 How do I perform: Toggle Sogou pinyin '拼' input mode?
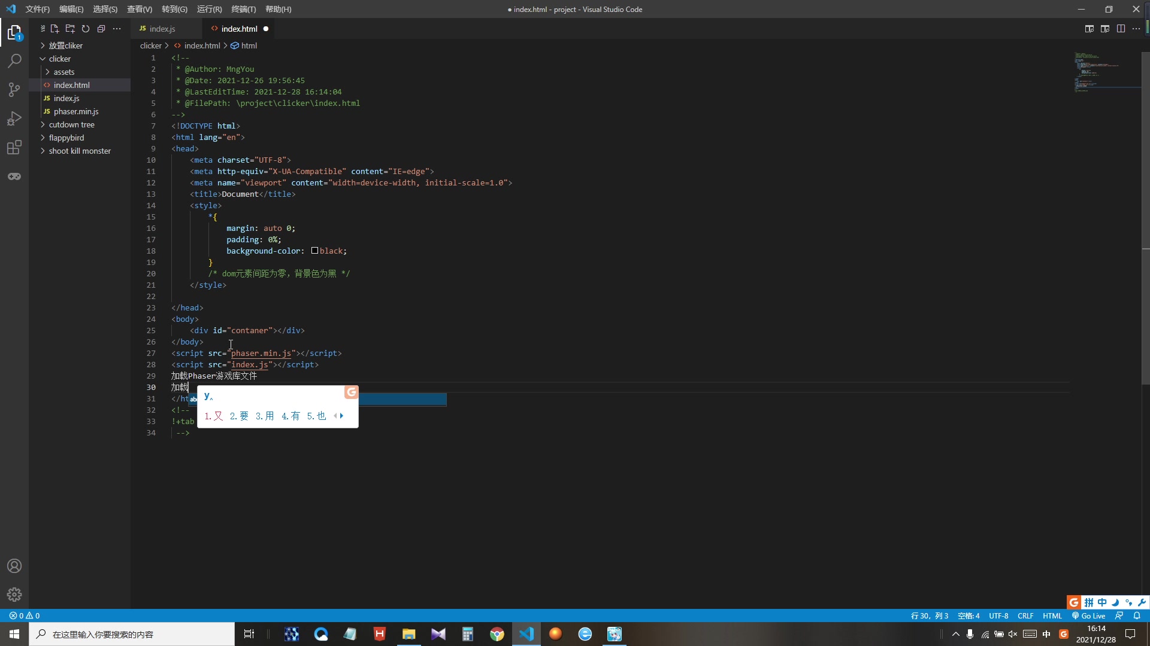[x=1089, y=602]
